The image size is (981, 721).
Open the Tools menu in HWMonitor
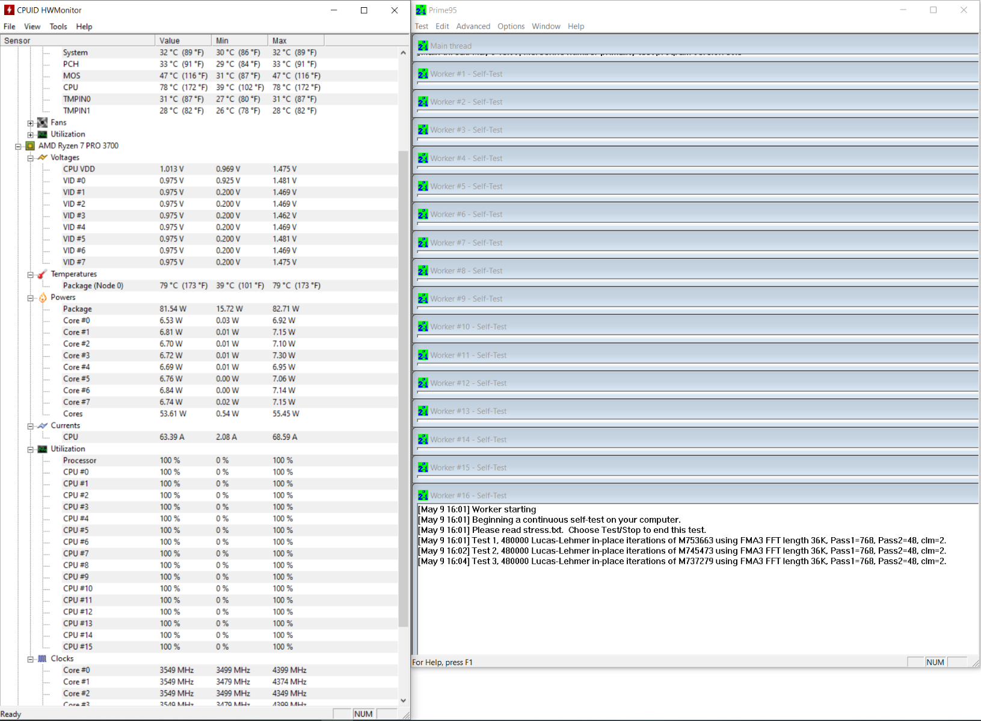pyautogui.click(x=58, y=26)
